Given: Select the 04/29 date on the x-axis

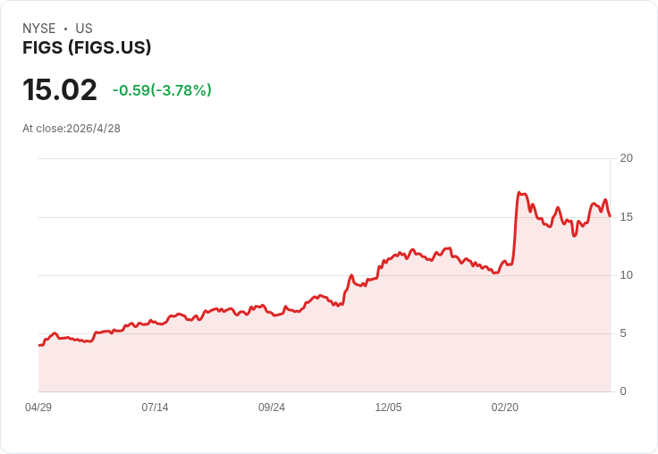Looking at the screenshot, I should (x=38, y=408).
